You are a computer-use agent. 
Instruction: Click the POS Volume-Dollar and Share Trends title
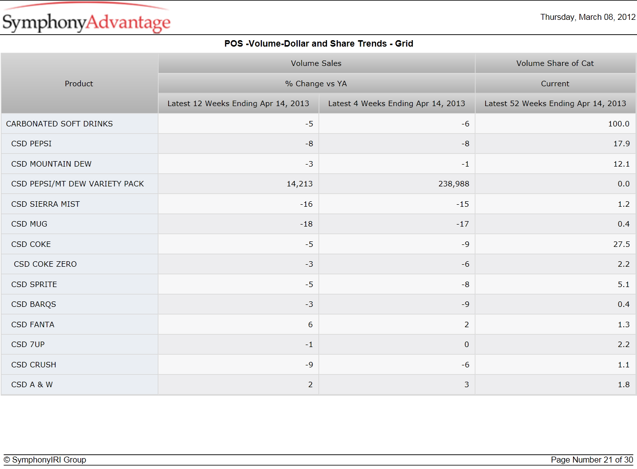(318, 44)
